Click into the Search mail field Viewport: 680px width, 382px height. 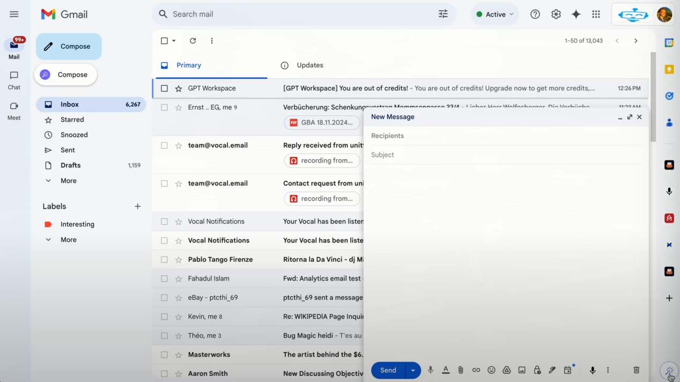click(303, 14)
